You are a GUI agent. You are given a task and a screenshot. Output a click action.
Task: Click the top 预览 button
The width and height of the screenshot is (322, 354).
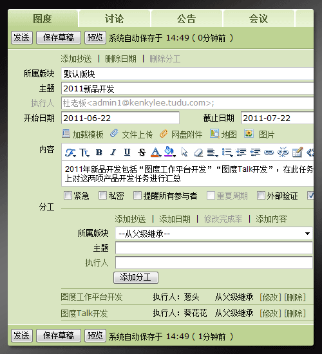coord(95,38)
